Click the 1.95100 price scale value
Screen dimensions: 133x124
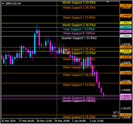coord(126,8)
